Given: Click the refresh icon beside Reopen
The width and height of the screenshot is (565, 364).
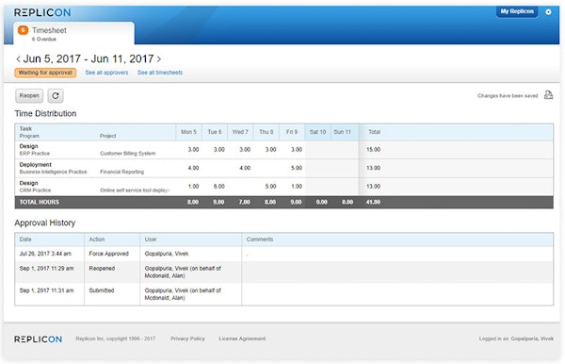Looking at the screenshot, I should [x=56, y=95].
